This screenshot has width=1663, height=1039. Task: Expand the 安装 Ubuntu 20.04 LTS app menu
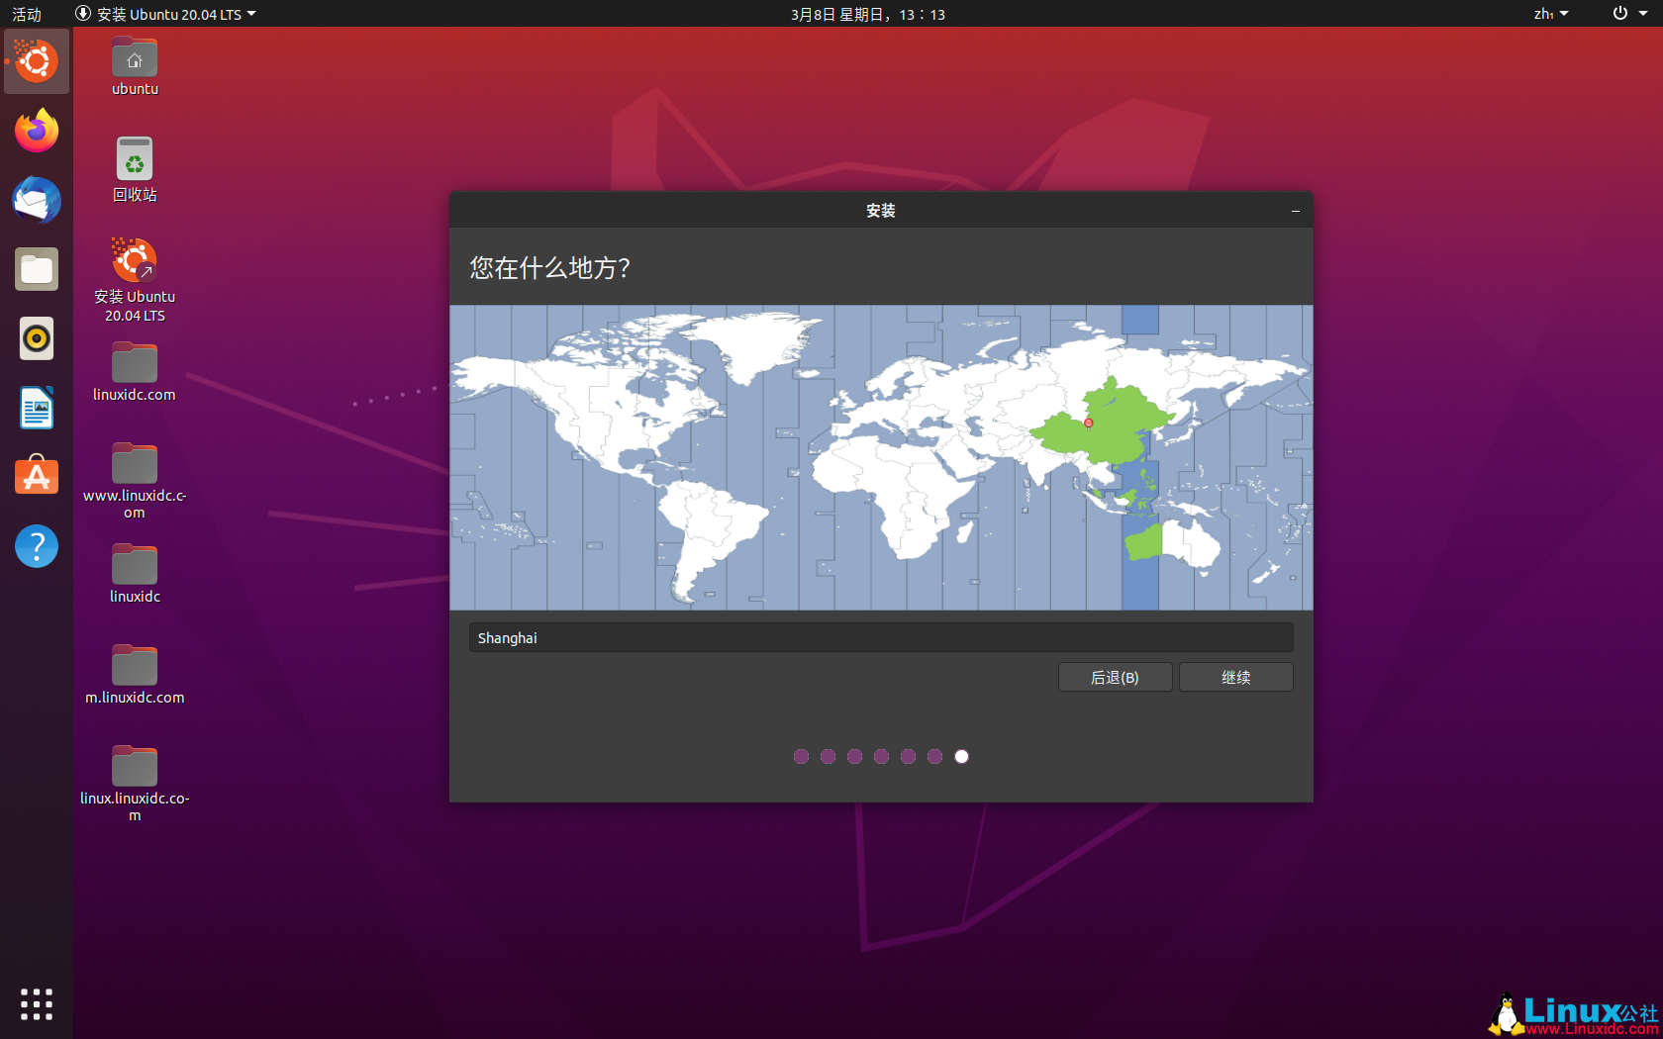pos(165,14)
